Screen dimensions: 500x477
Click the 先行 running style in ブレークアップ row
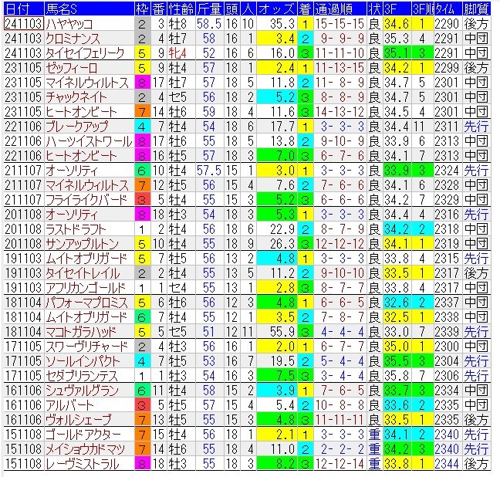(x=477, y=127)
